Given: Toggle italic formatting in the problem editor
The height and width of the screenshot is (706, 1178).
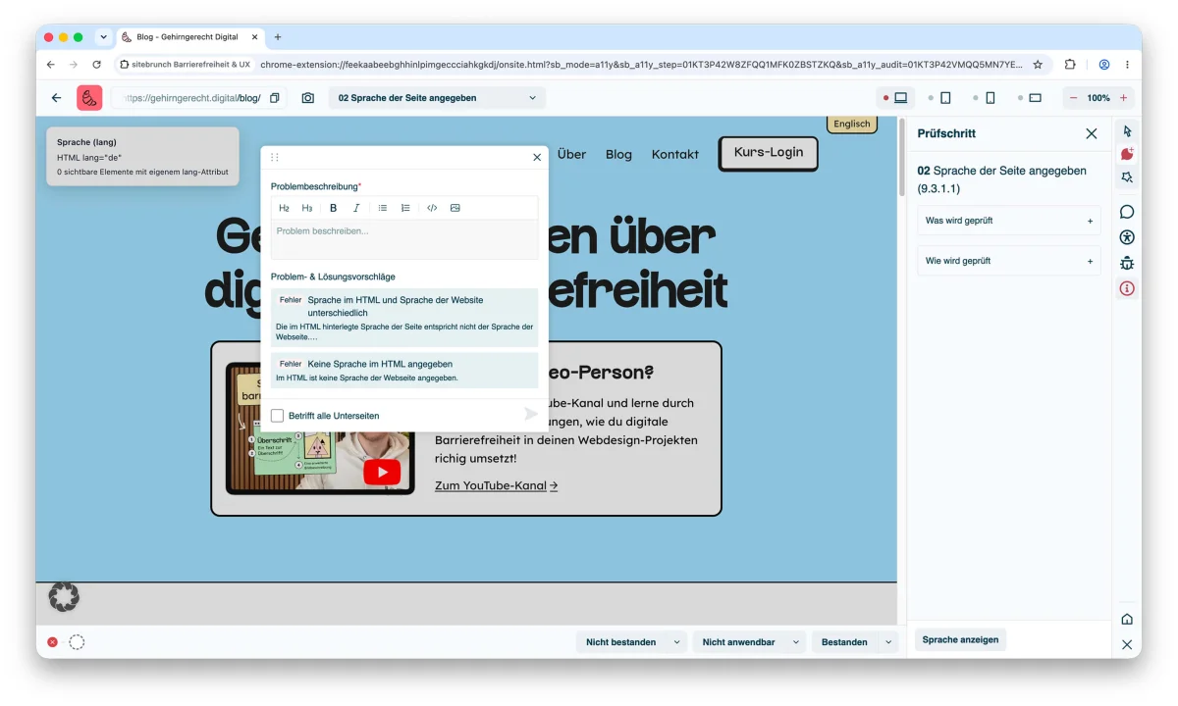Looking at the screenshot, I should [356, 208].
